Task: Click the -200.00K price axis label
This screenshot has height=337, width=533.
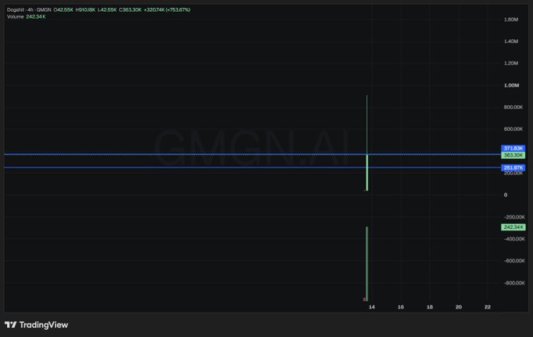Action: click(514, 217)
